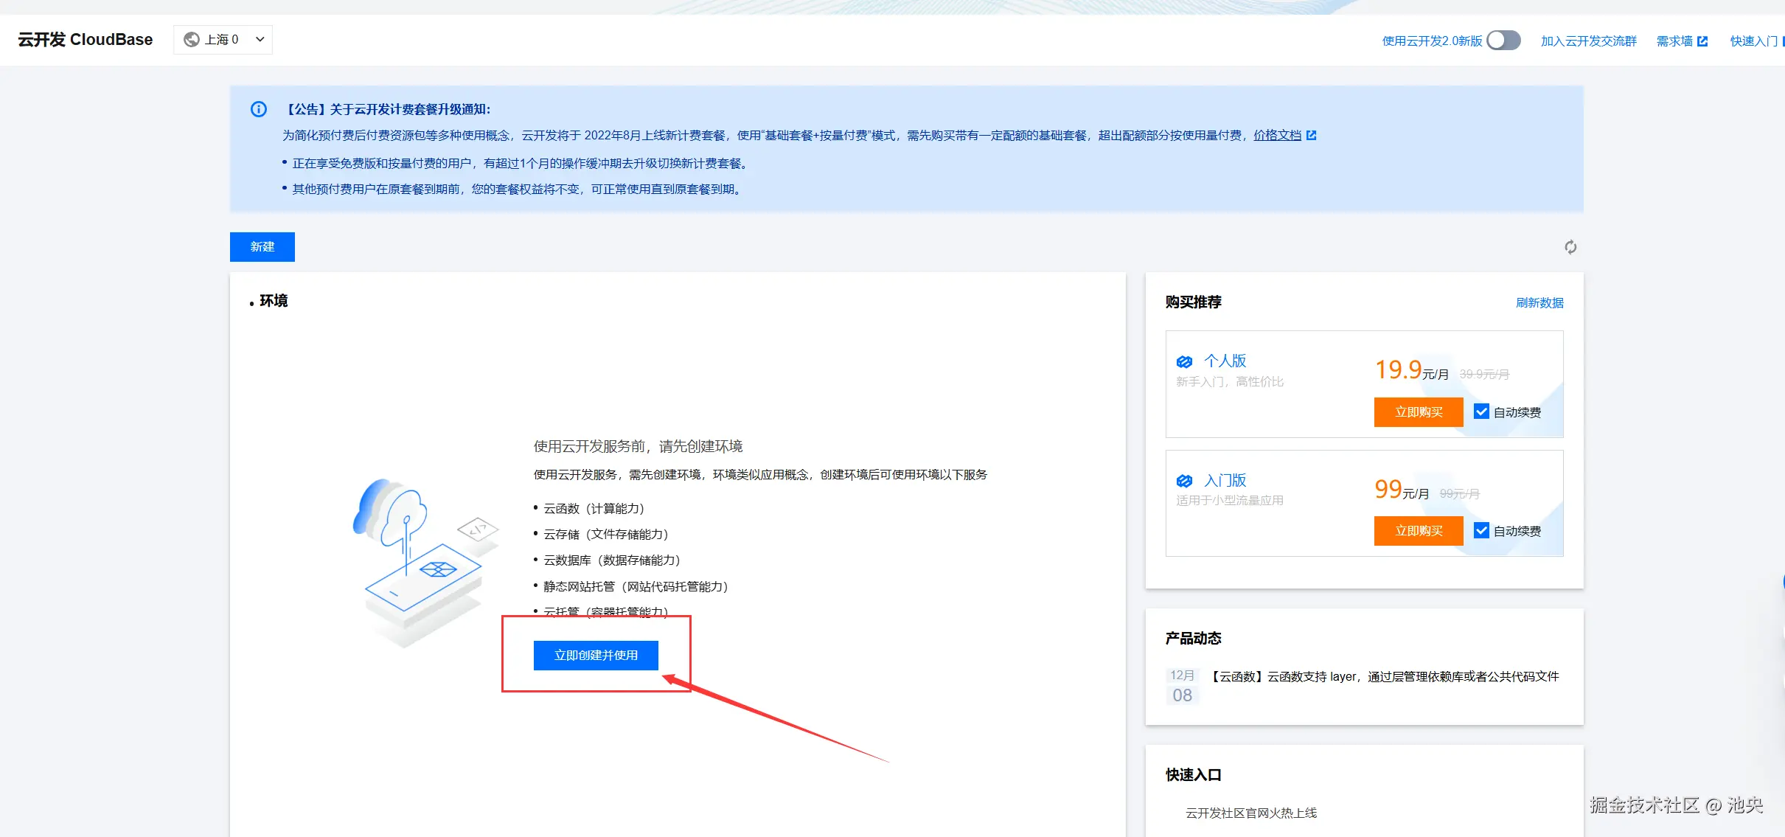Click external link icon beside 需求墙

coord(1702,41)
